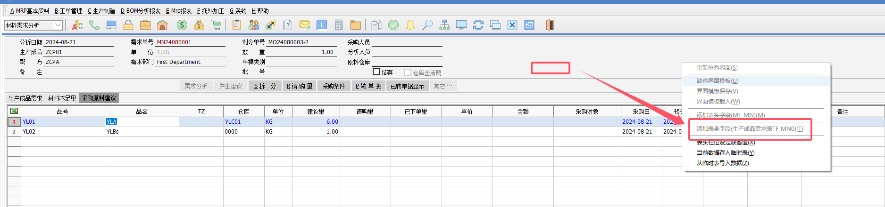
Task: Click the exit door icon
Action: [x=550, y=25]
